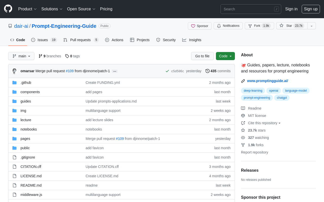Open the green Code dropdown button
This screenshot has width=324, height=202.
point(225,56)
